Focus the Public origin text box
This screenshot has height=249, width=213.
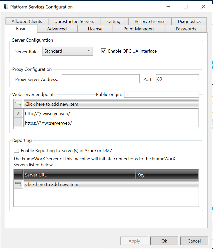pyautogui.click(x=161, y=94)
